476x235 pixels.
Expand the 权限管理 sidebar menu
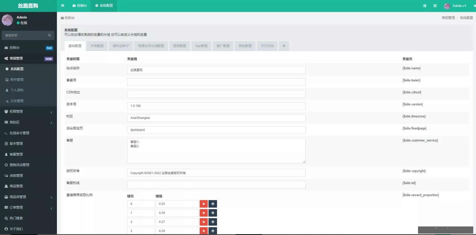[x=28, y=111]
